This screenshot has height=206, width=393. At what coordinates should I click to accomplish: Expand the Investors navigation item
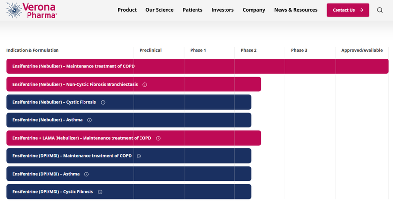[x=223, y=10]
